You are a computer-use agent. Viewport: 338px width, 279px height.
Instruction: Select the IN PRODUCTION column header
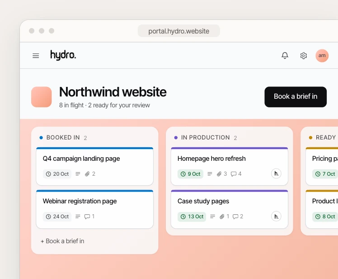(x=206, y=137)
